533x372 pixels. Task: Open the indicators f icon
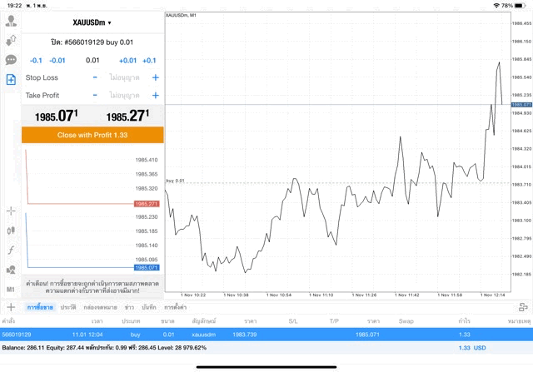[11, 250]
